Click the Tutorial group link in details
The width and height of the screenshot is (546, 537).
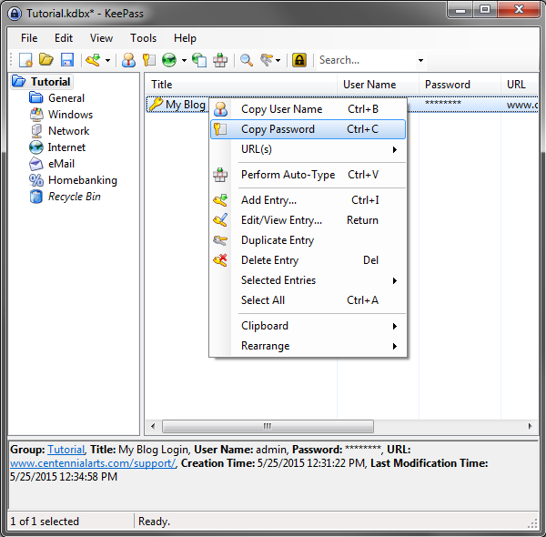[x=66, y=450]
